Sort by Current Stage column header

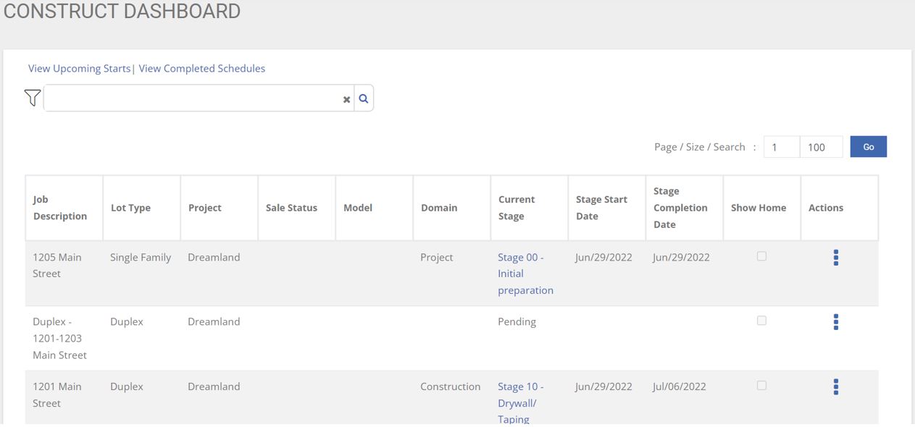517,208
